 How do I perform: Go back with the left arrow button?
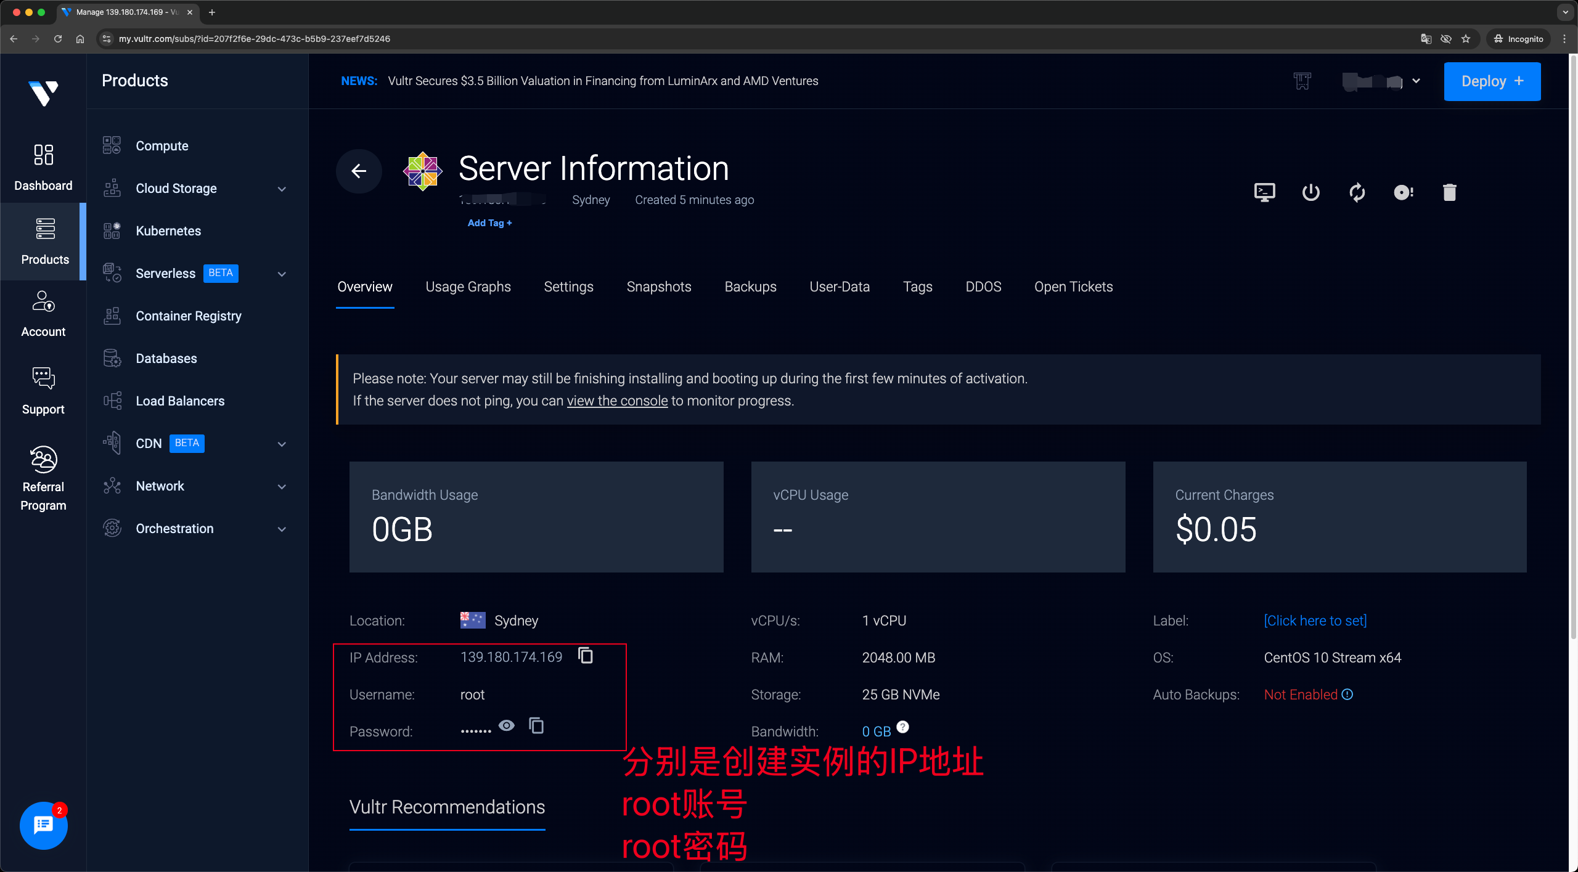[359, 171]
